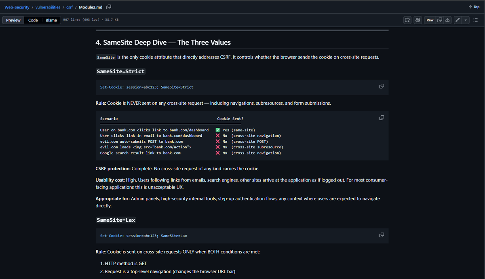The image size is (485, 279).
Task: Open the document outline list icon
Action: (x=476, y=20)
